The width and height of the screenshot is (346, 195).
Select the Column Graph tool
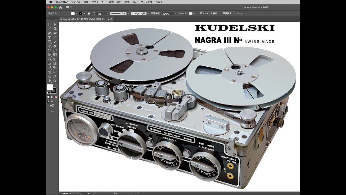coord(55,72)
